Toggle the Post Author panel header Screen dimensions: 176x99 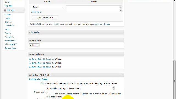[x=76, y=40]
